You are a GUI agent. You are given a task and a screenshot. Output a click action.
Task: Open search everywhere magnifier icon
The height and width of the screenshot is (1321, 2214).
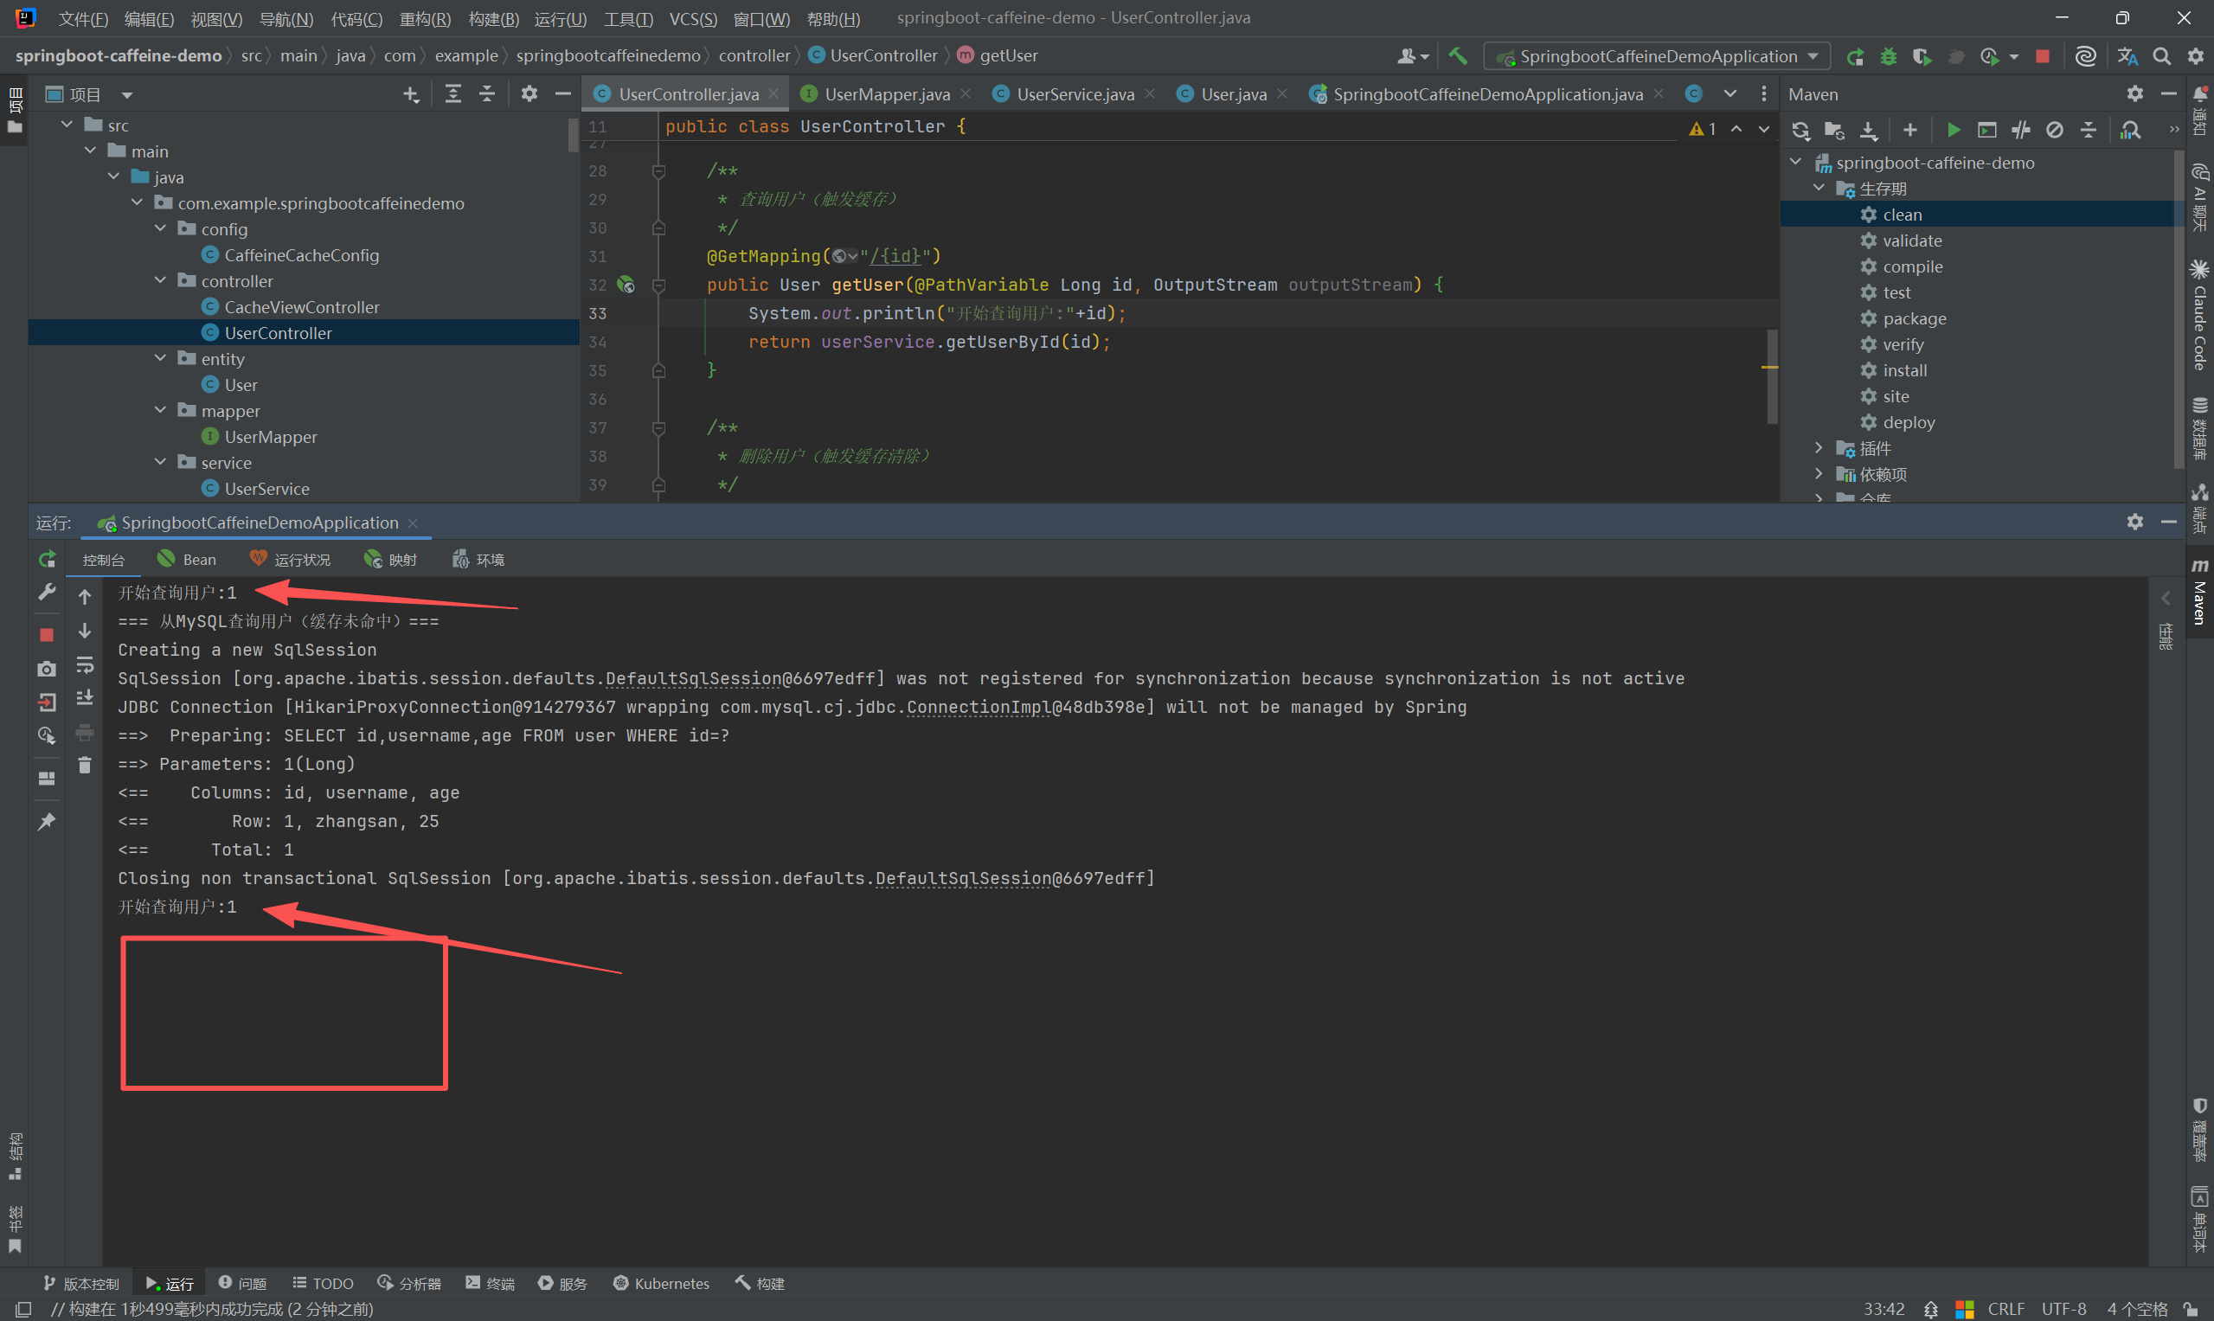point(2161,57)
